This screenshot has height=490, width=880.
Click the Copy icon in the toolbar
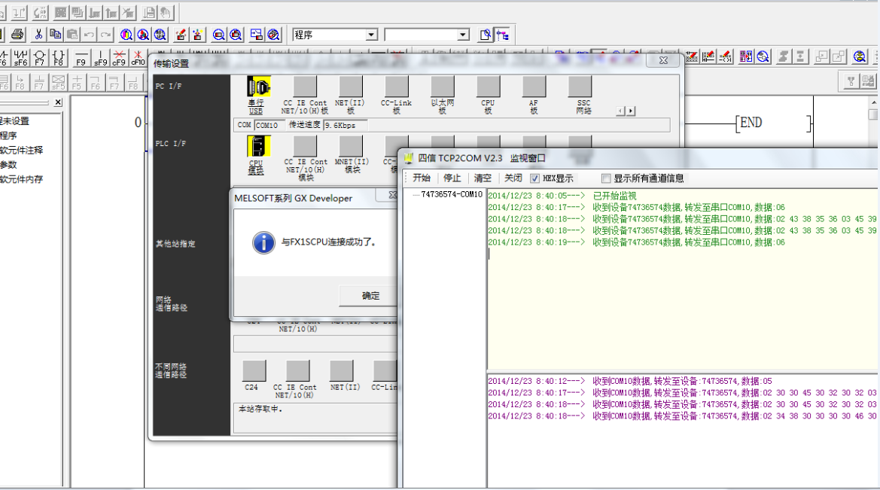click(55, 35)
